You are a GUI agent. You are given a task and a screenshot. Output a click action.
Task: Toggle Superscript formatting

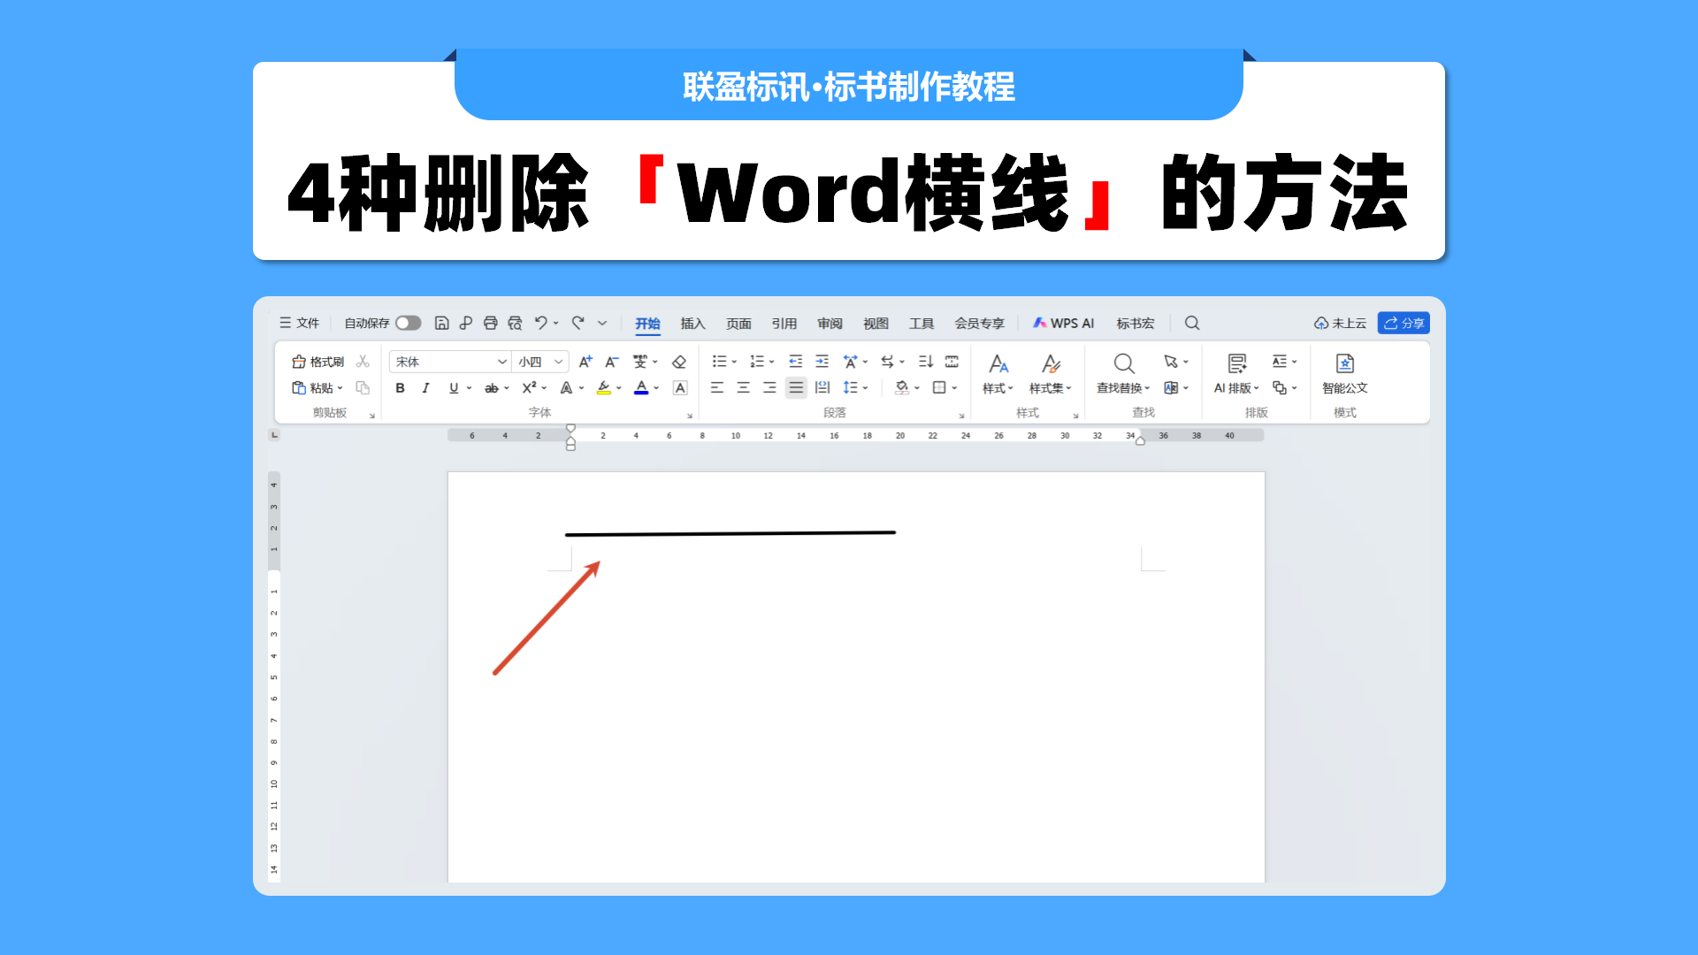(x=529, y=387)
